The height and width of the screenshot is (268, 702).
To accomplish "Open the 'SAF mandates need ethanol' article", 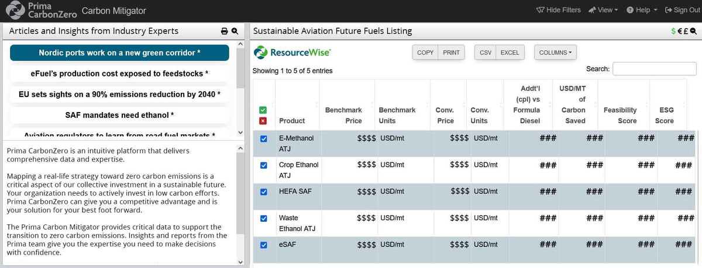I will (x=119, y=114).
